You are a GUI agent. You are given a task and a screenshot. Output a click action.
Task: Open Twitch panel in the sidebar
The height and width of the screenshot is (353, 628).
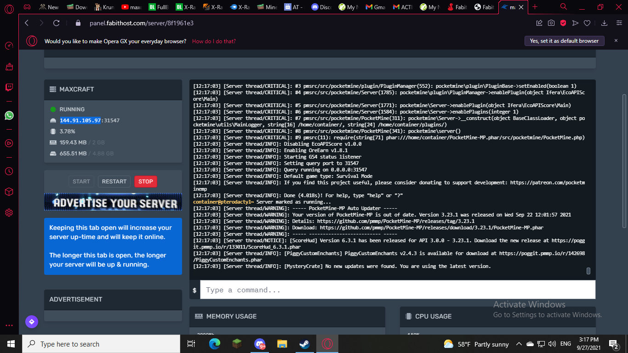click(x=9, y=87)
